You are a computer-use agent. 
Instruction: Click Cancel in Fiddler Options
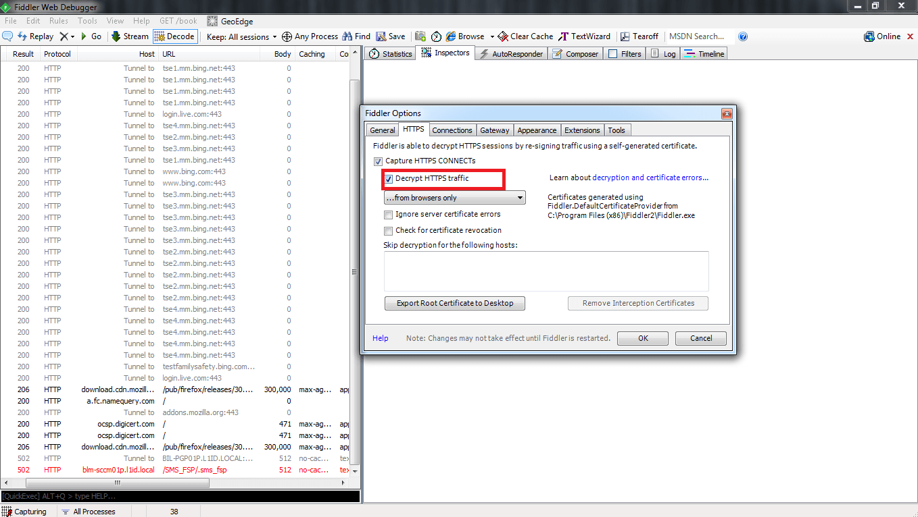pyautogui.click(x=701, y=339)
